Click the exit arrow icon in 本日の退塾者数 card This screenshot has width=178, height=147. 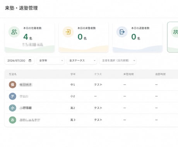122,32
